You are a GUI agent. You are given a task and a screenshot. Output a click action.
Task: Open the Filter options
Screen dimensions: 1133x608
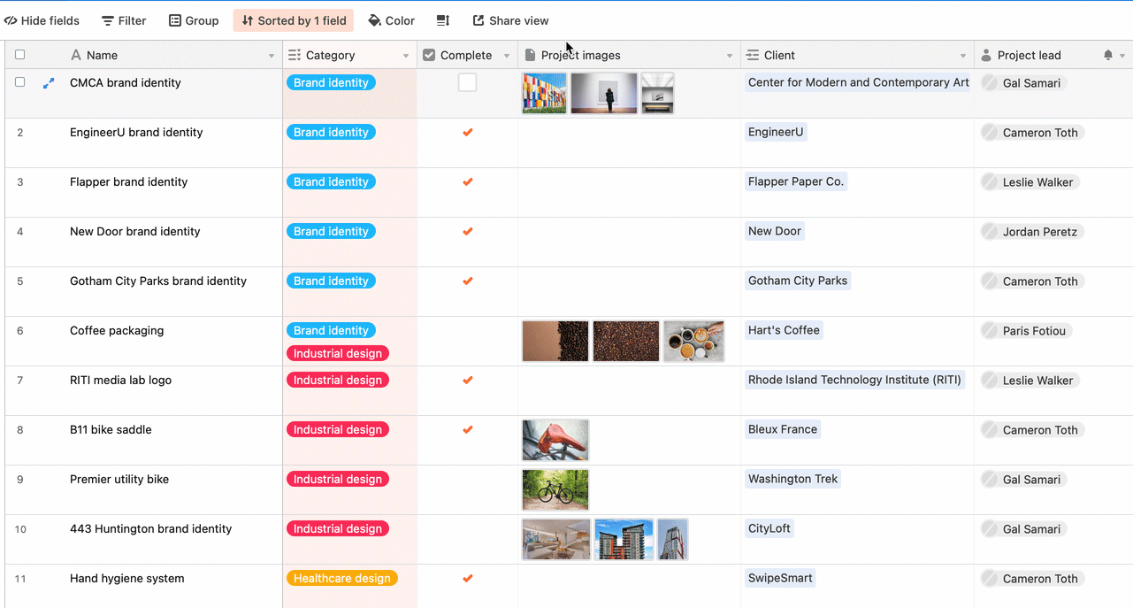[x=123, y=20]
